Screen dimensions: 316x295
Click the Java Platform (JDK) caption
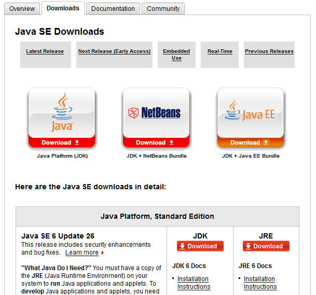pyautogui.click(x=62, y=156)
